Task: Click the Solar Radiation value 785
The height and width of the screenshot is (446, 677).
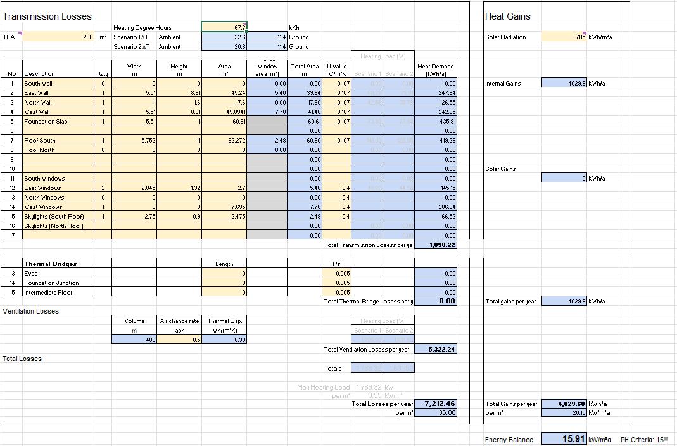Action: [564, 37]
